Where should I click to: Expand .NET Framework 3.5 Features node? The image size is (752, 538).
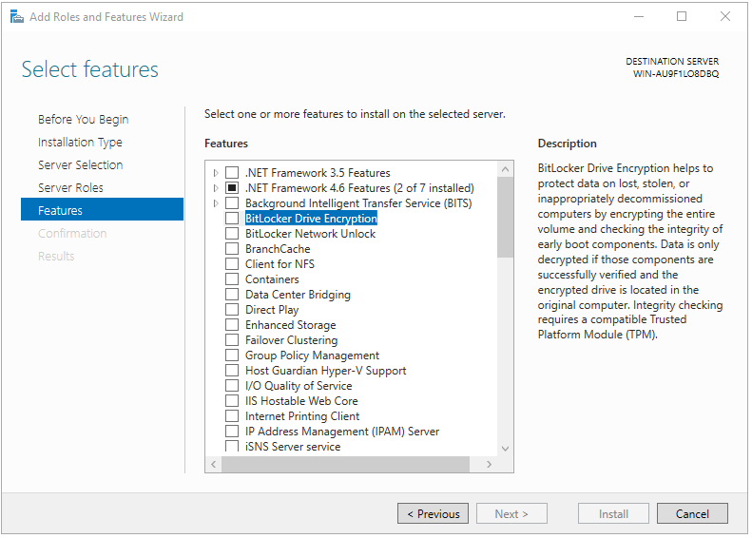coord(216,173)
